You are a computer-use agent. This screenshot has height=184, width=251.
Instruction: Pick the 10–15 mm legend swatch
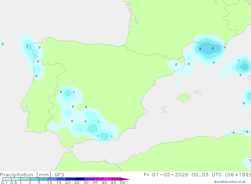coord(52,179)
